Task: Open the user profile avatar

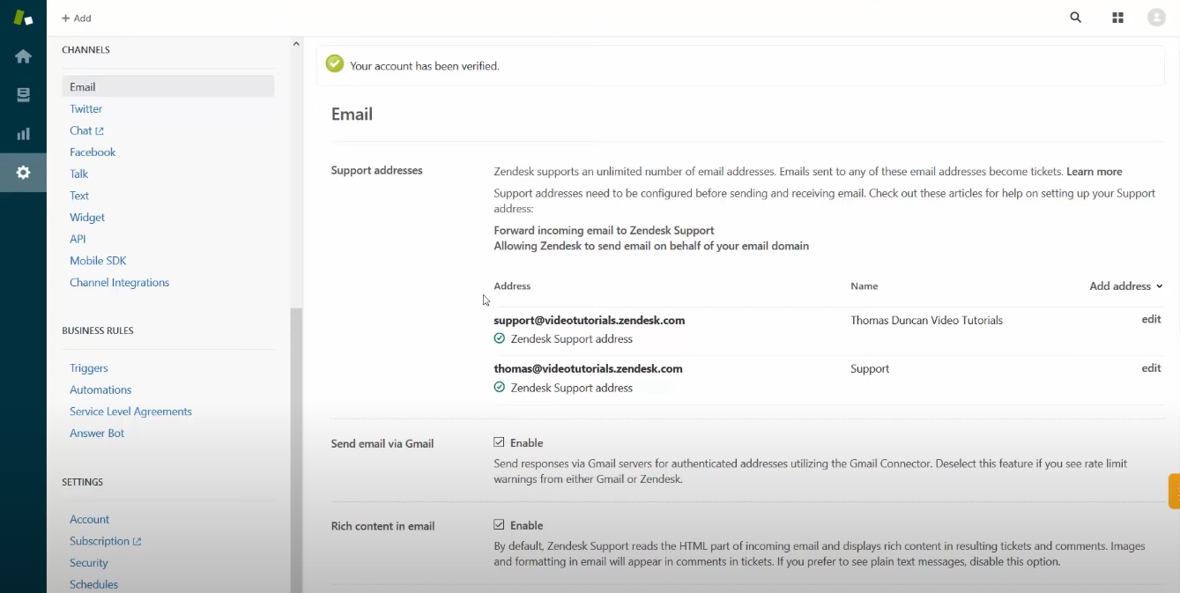Action: pos(1156,18)
